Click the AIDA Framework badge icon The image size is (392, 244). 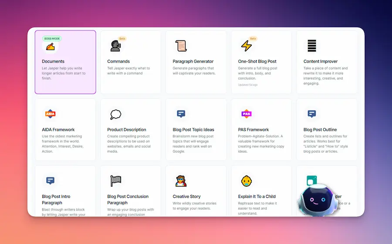click(50, 114)
